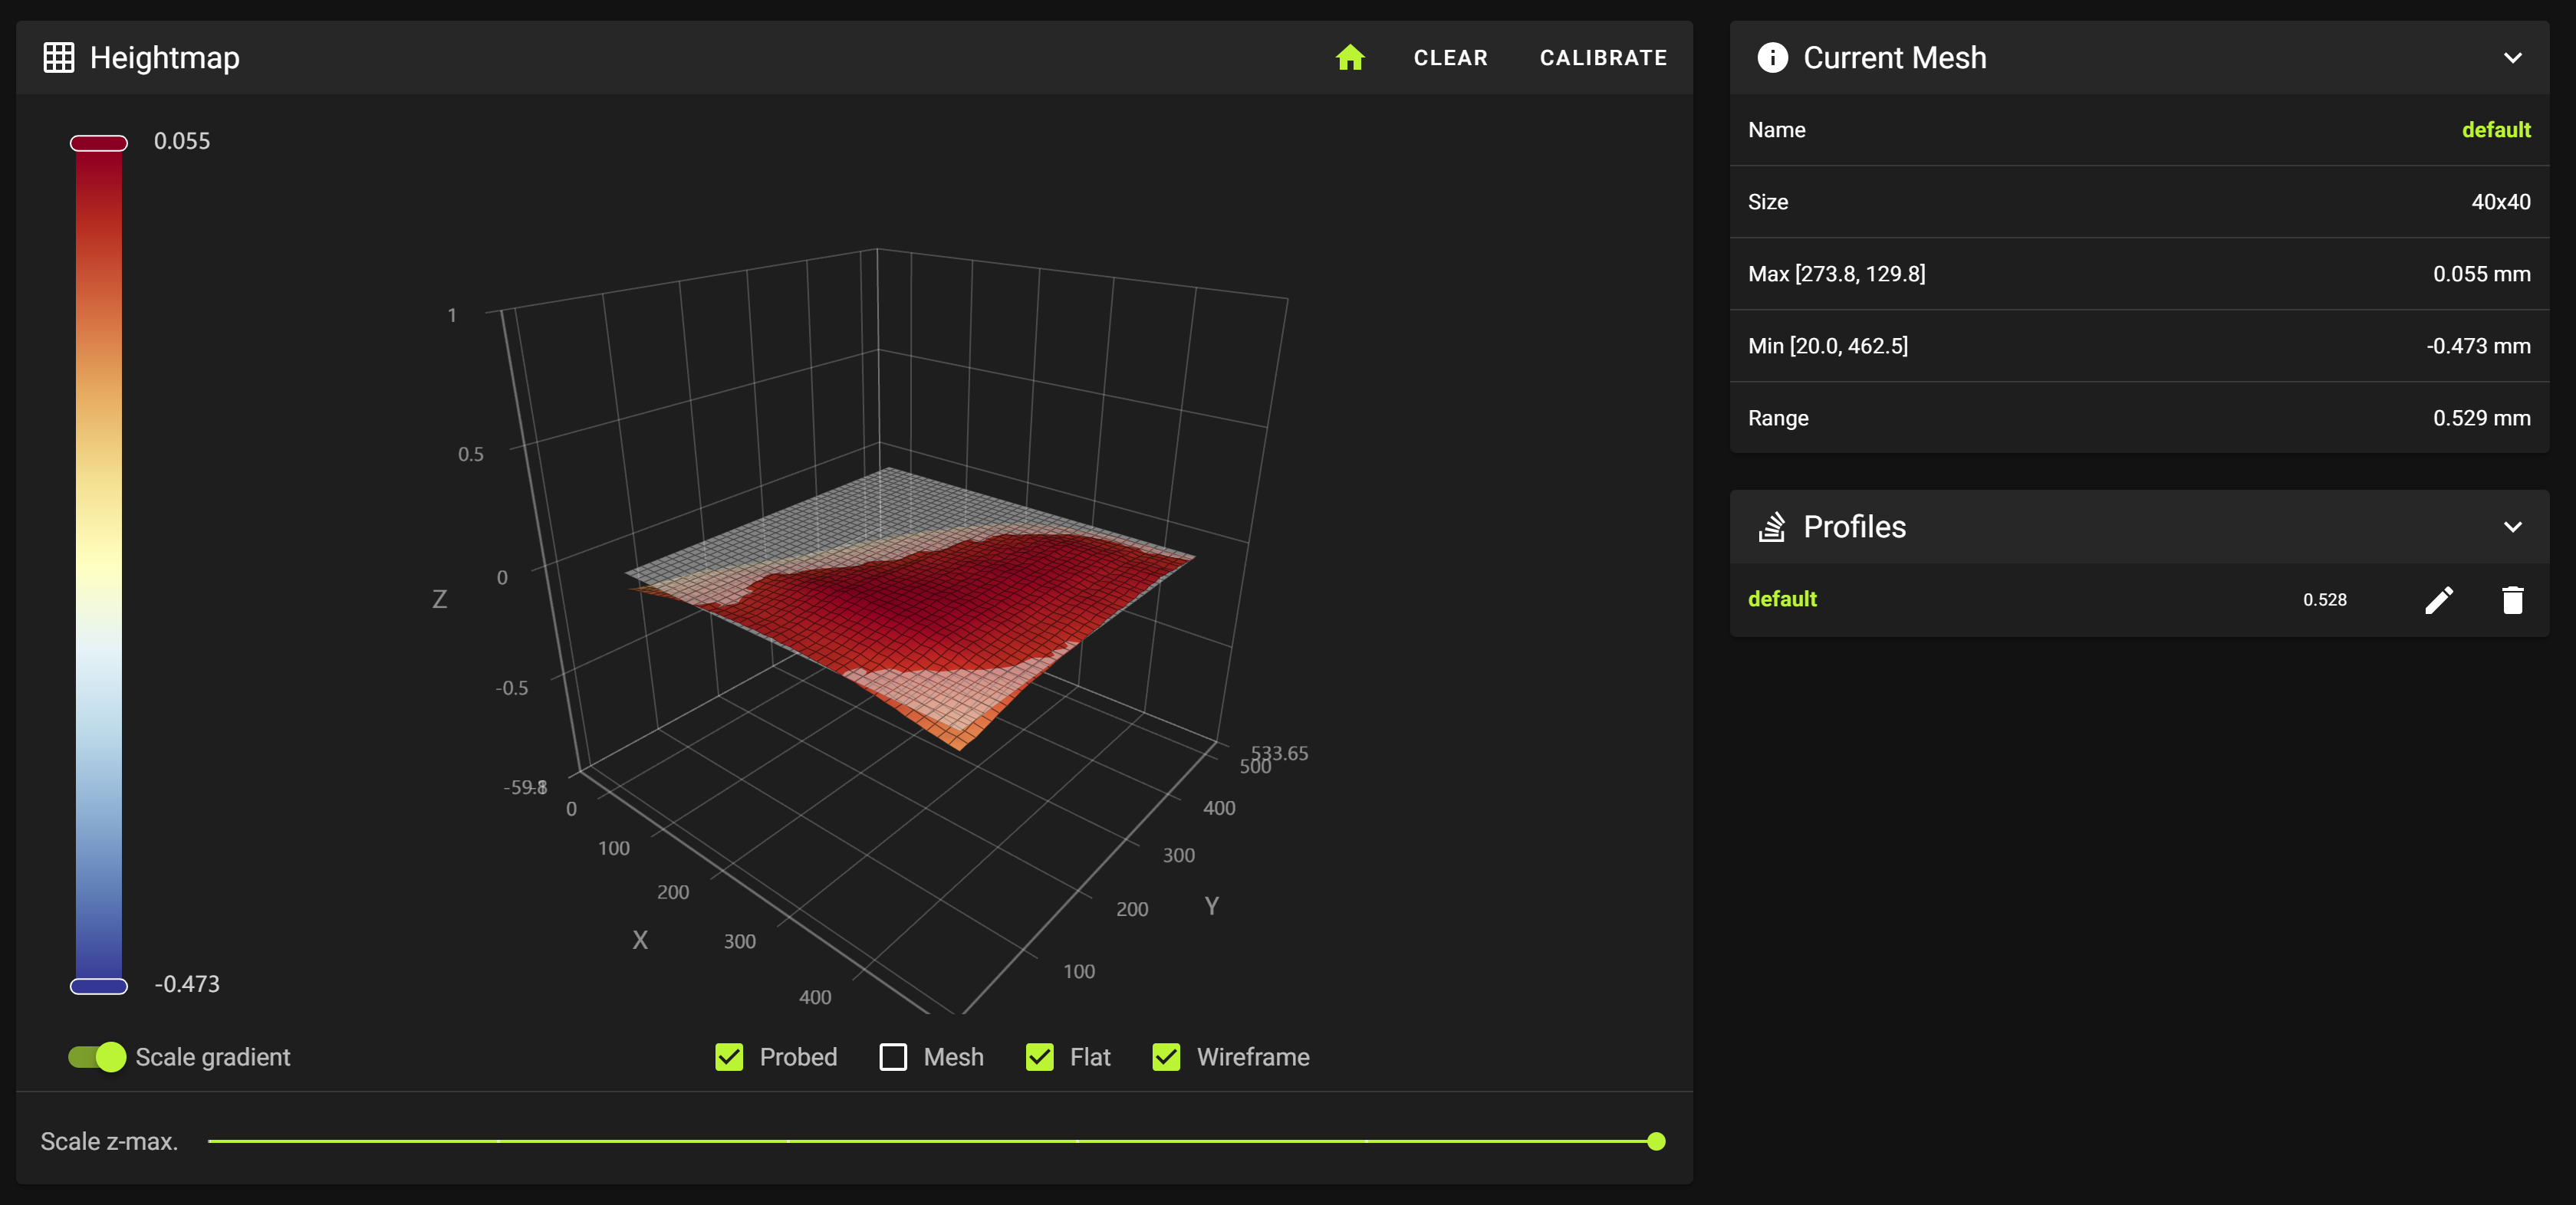
Task: Load the default profile name link
Action: pos(1782,599)
